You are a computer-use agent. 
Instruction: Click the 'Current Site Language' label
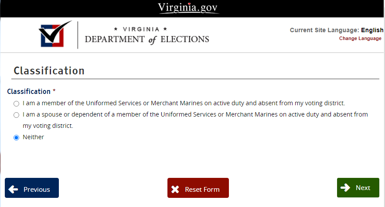pos(324,30)
